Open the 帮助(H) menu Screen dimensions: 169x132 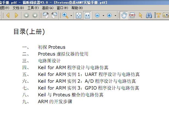[77, 8]
